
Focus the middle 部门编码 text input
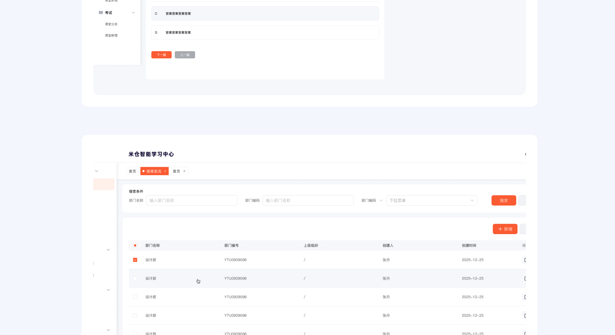(x=308, y=200)
